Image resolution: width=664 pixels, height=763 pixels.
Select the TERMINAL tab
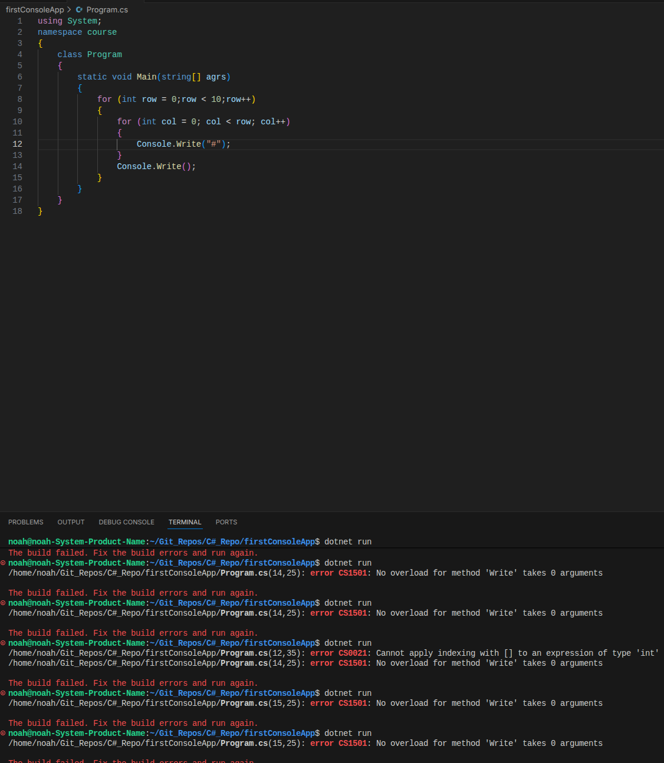185,522
